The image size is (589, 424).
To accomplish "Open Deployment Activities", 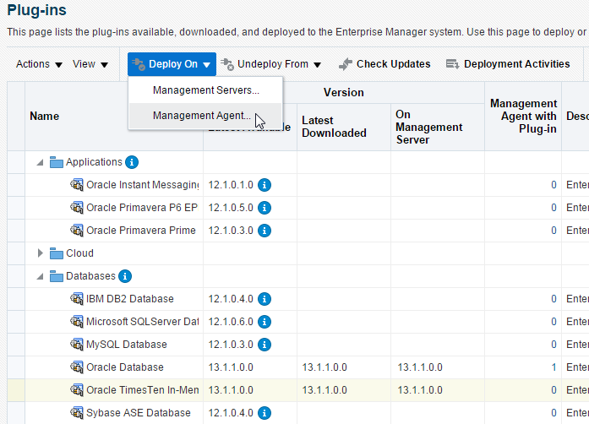I will click(508, 64).
